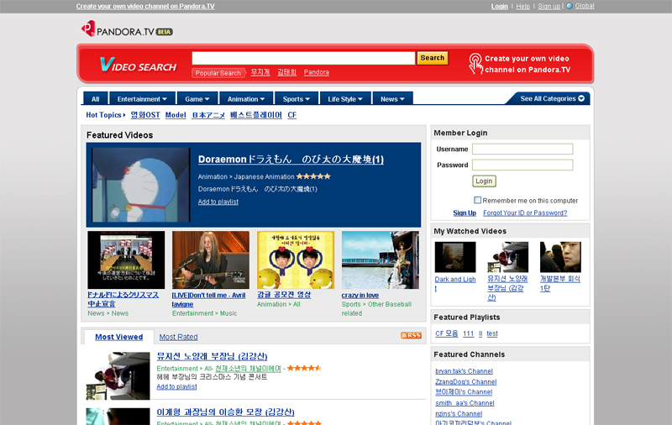
Task: Click Add to playlist under first Most Viewed video
Action: pyautogui.click(x=176, y=386)
